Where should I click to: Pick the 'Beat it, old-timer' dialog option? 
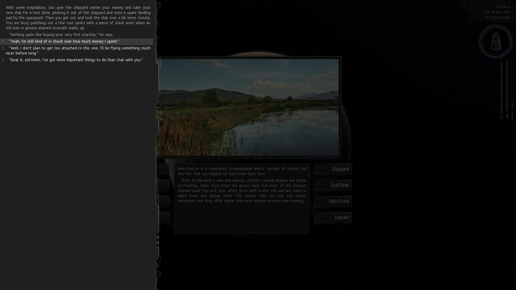tap(76, 60)
